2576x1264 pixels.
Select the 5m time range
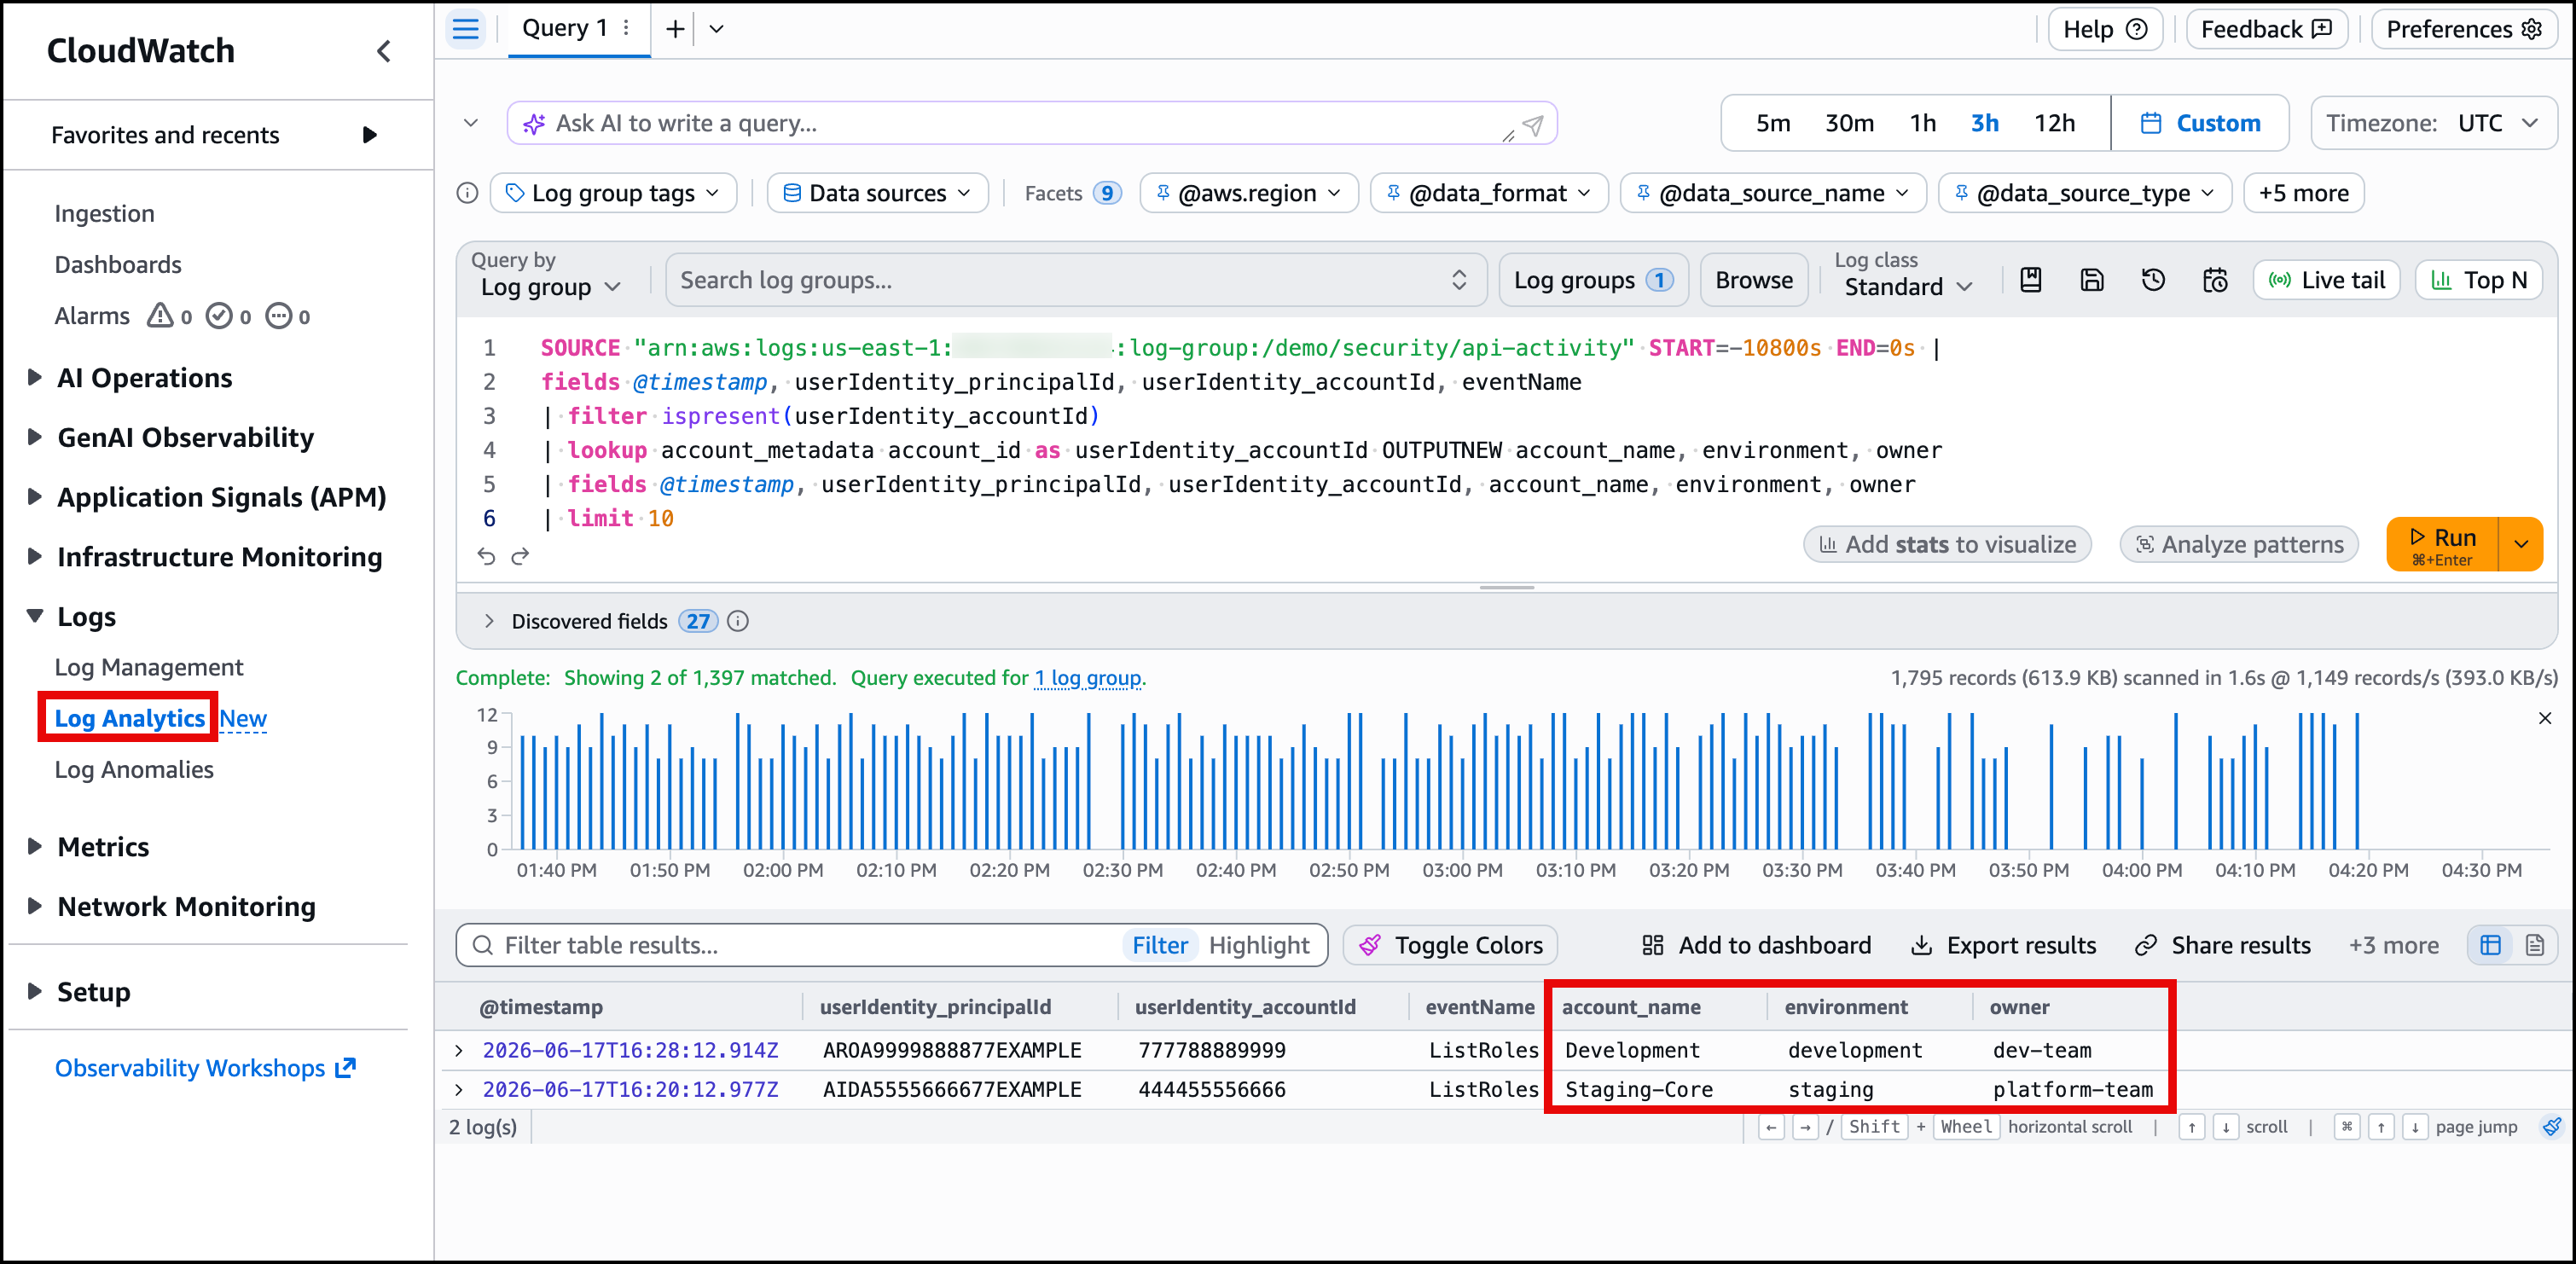point(1773,123)
